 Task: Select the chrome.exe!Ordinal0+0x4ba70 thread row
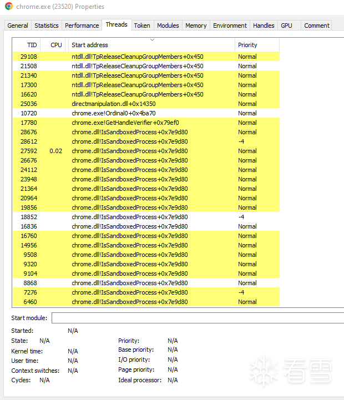click(146, 113)
